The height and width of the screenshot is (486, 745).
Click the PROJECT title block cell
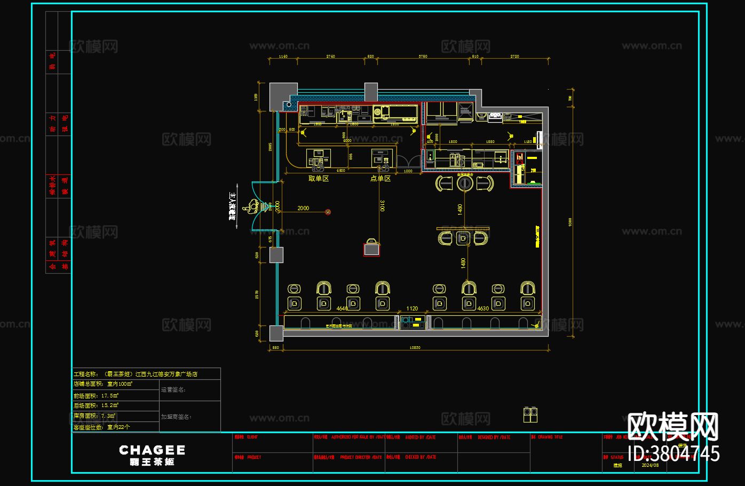272,463
